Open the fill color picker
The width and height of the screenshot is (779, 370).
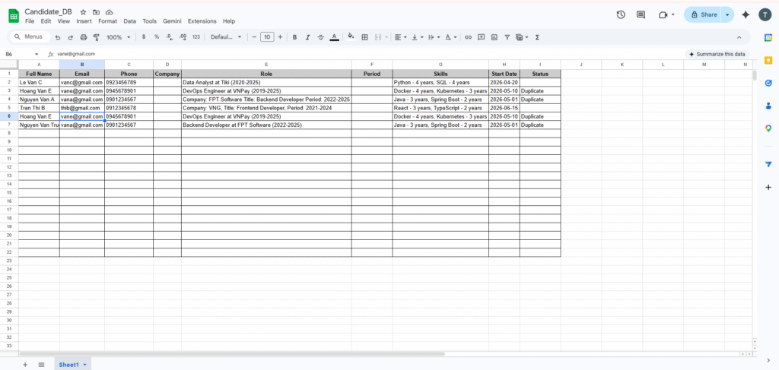(x=351, y=36)
